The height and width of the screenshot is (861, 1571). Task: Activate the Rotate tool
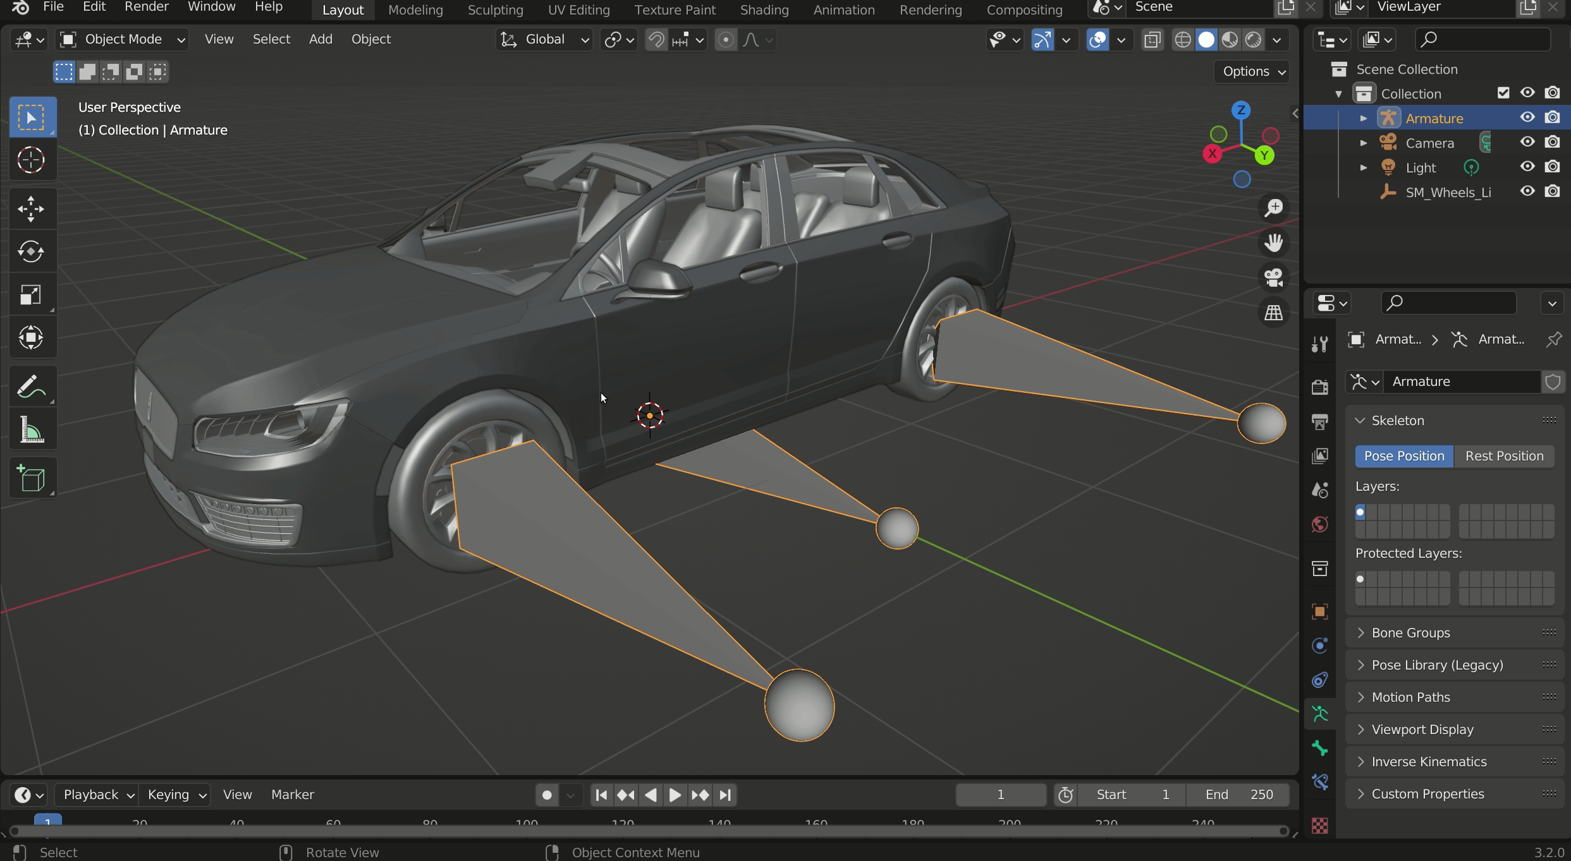point(31,251)
